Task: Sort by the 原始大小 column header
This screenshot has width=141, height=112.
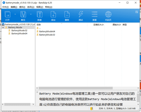Action: tap(117, 25)
